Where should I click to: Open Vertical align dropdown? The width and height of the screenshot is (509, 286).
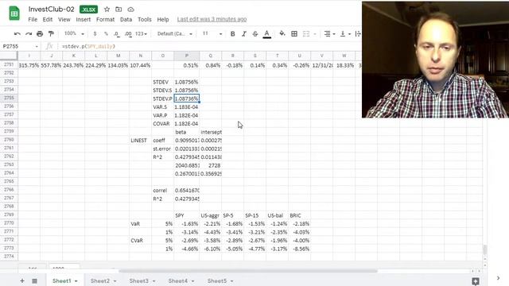[344, 33]
